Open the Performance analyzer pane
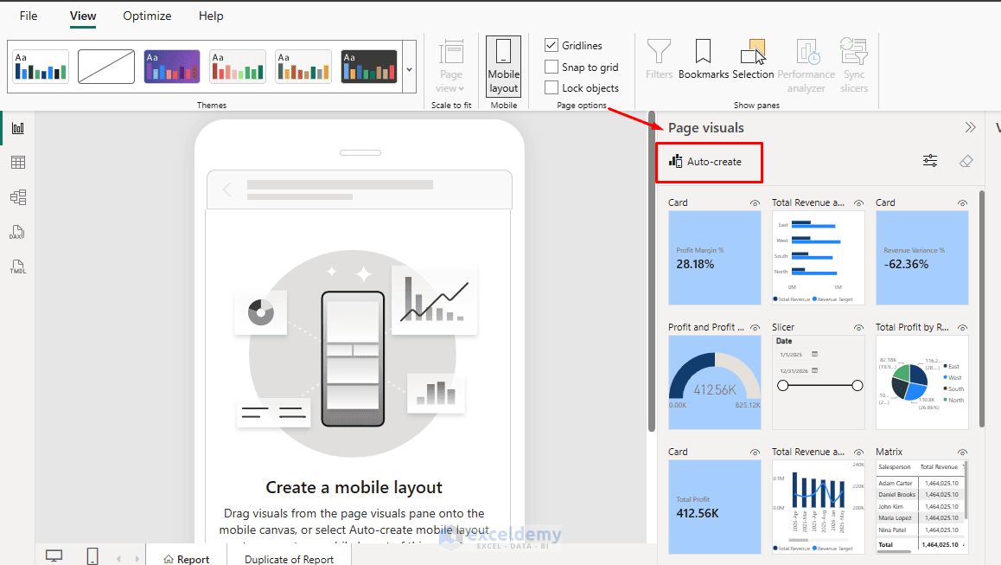Viewport: 1001px width, 565px height. tap(807, 65)
